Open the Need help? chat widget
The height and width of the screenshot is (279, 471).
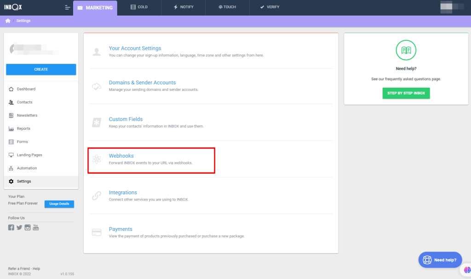[440, 260]
